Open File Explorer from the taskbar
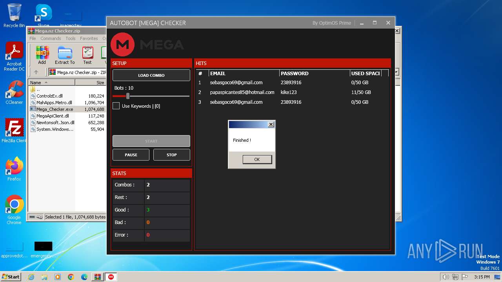The image size is (502, 282). pyautogui.click(x=44, y=277)
